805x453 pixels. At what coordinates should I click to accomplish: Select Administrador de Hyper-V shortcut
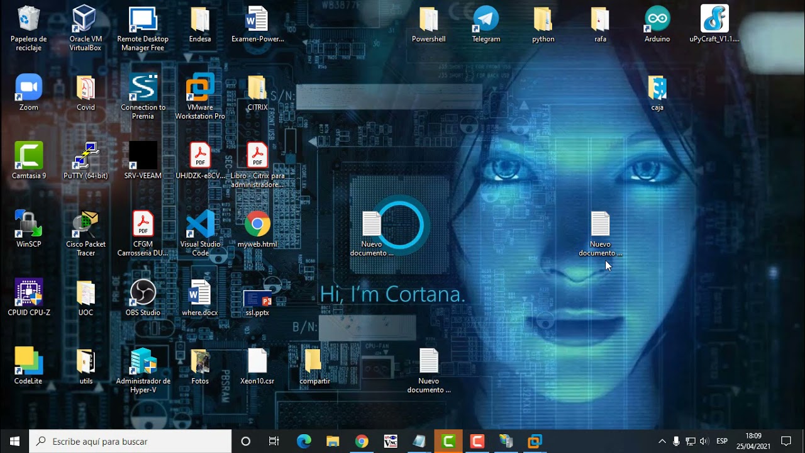pyautogui.click(x=143, y=370)
